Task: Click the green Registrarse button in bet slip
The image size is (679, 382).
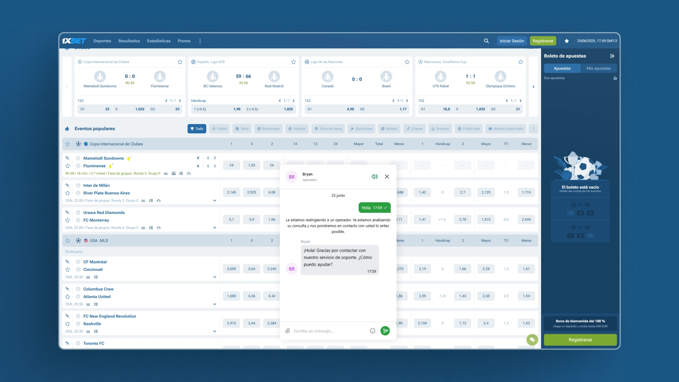Action: (x=580, y=340)
